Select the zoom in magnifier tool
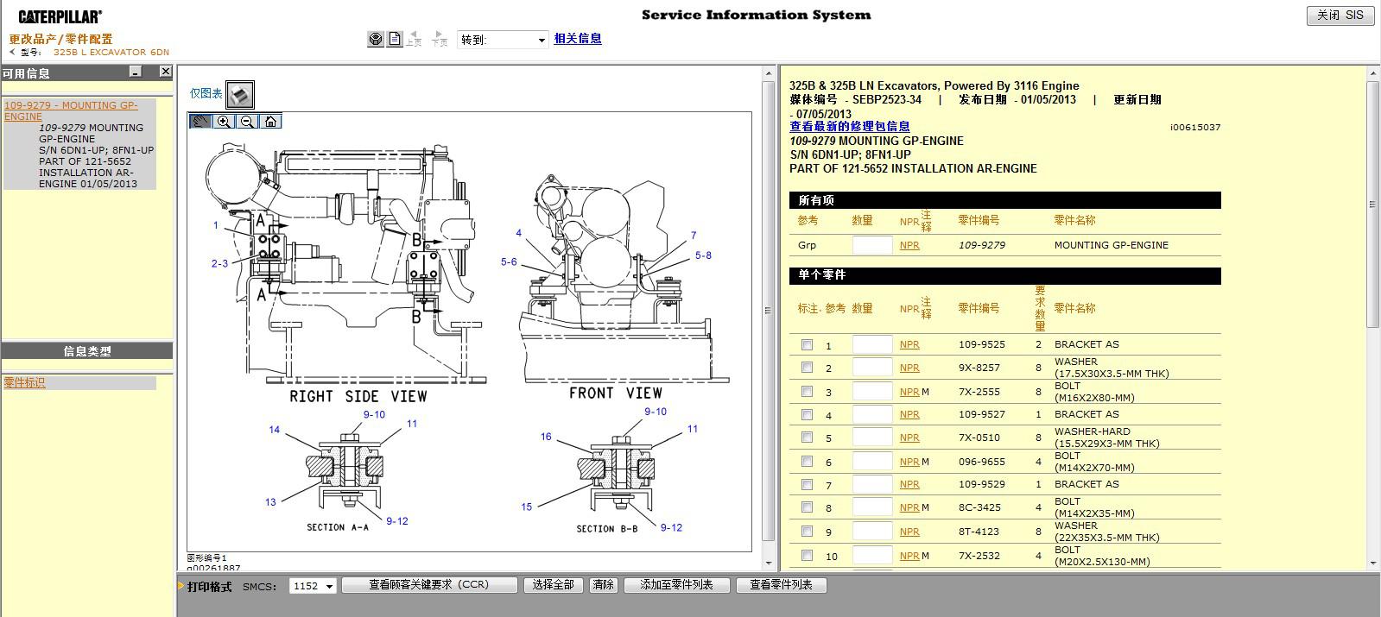This screenshot has width=1381, height=617. click(x=224, y=122)
